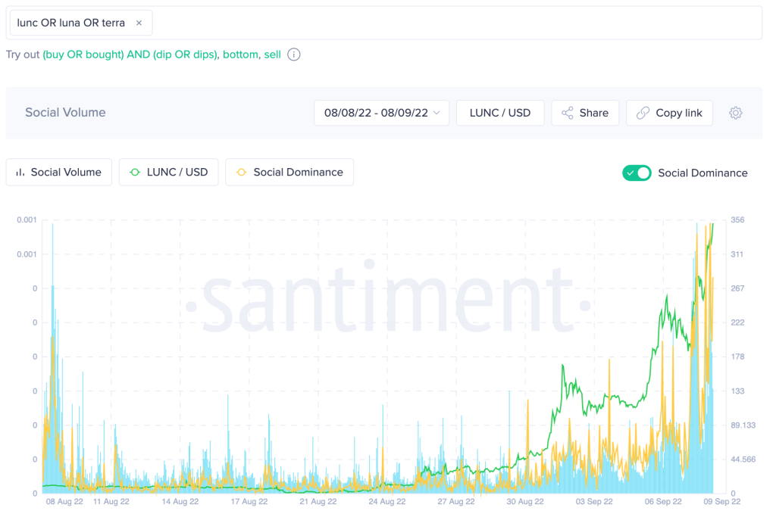776x514 pixels.
Task: Open the LUNC / USD pair selector
Action: pyautogui.click(x=500, y=113)
